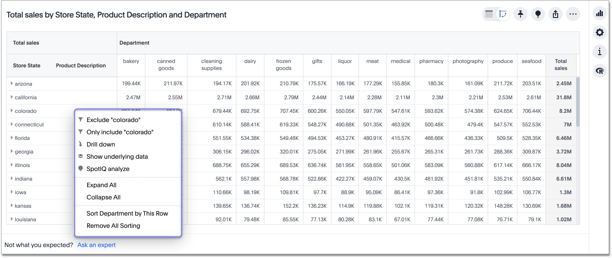Open the chart type bar-chart icon
Image resolution: width=612 pixels, height=258 pixels.
[x=599, y=13]
